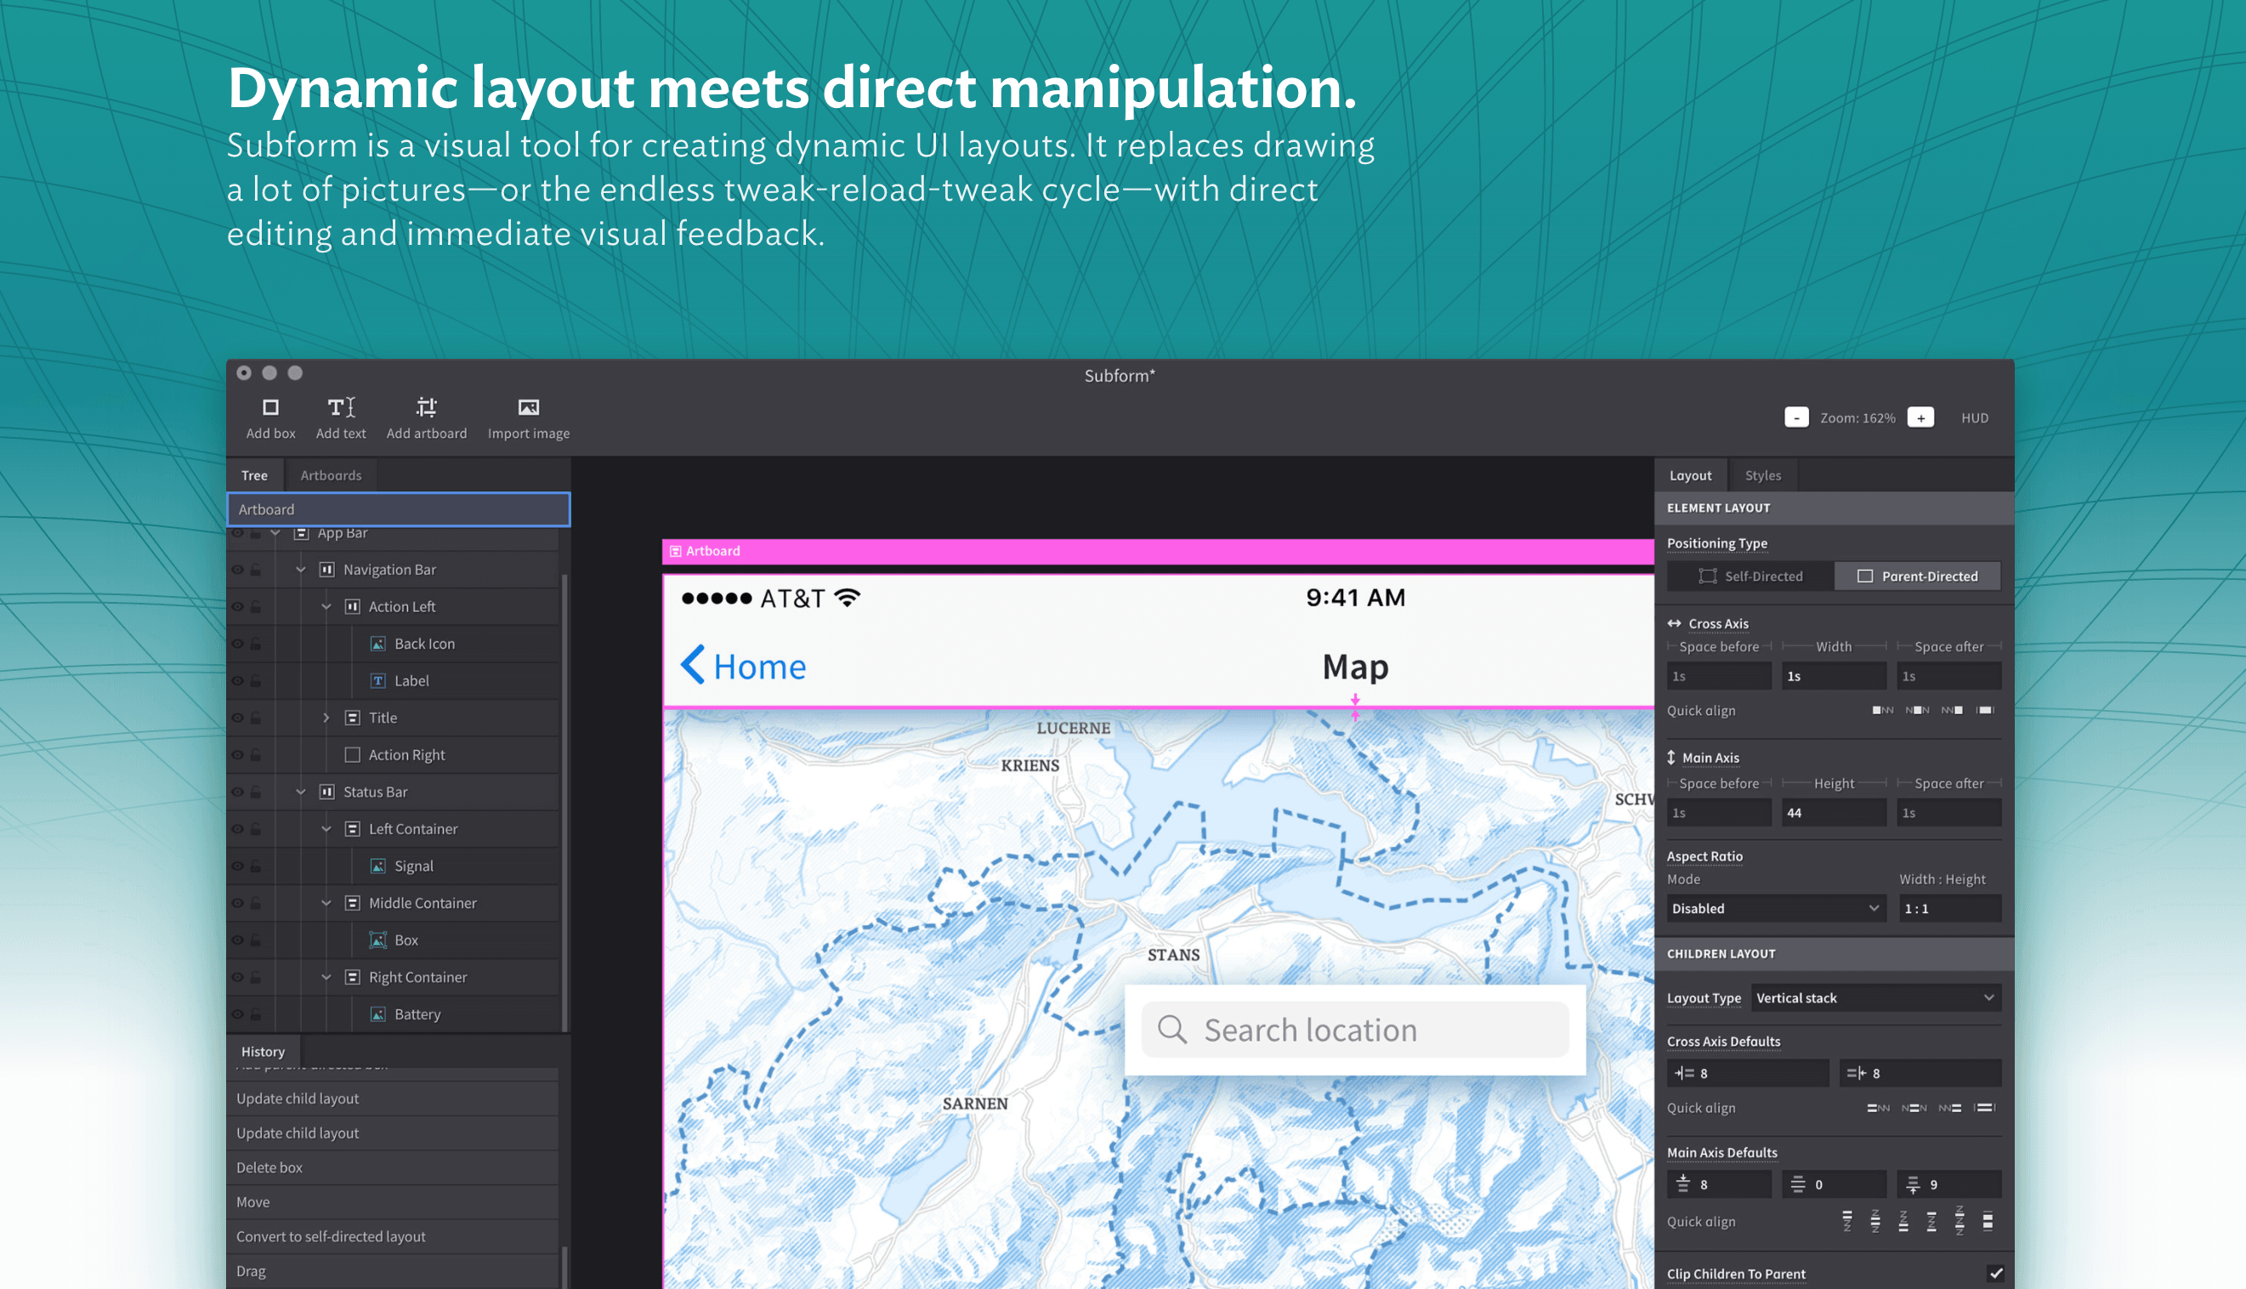The image size is (2246, 1289).
Task: Open Aspect Ratio Mode dropdown
Action: pos(1775,908)
